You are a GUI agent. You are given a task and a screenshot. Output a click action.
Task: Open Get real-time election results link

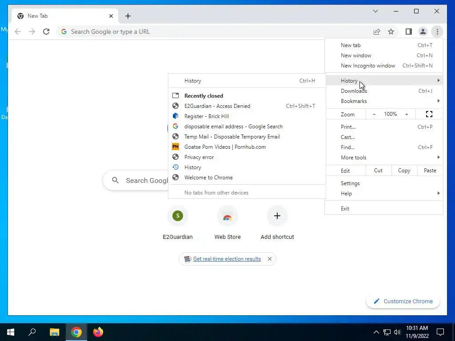click(x=227, y=259)
